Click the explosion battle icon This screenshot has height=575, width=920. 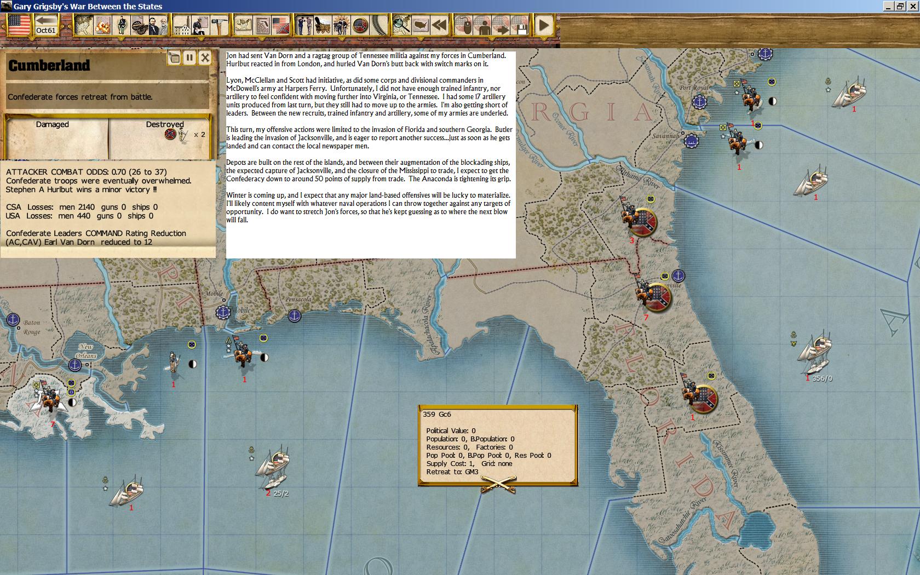(x=102, y=25)
